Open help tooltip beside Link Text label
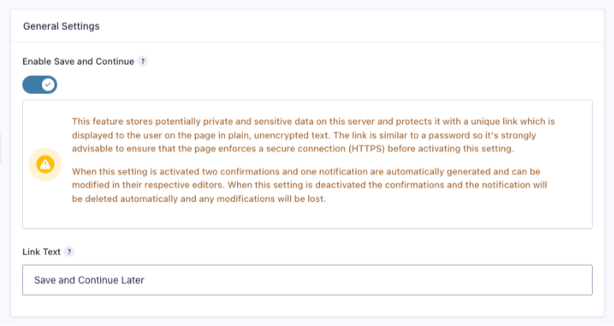The image size is (614, 326). click(69, 252)
